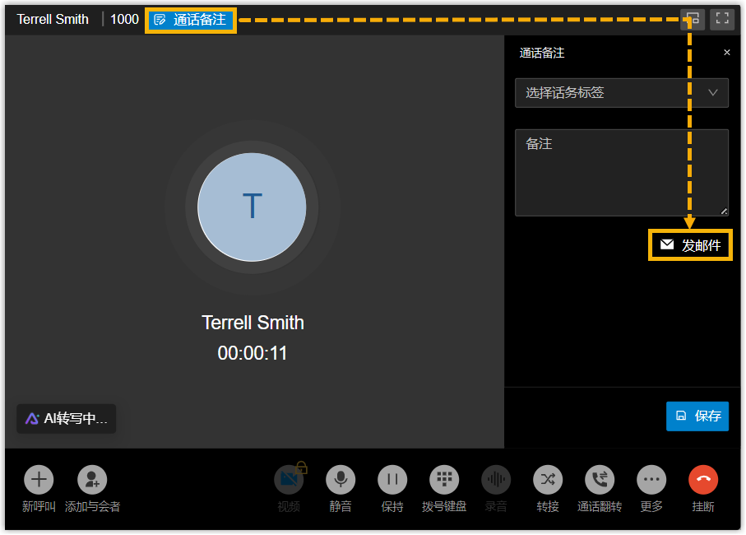Click the Call Flip (通话翻转) icon
The image size is (746, 535).
click(x=600, y=479)
